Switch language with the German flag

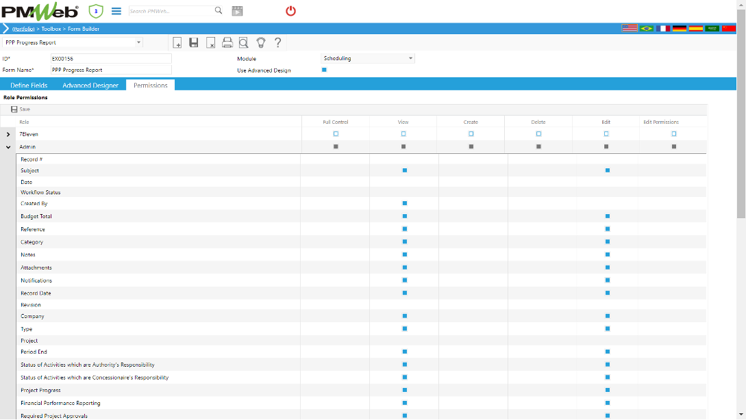pos(680,29)
